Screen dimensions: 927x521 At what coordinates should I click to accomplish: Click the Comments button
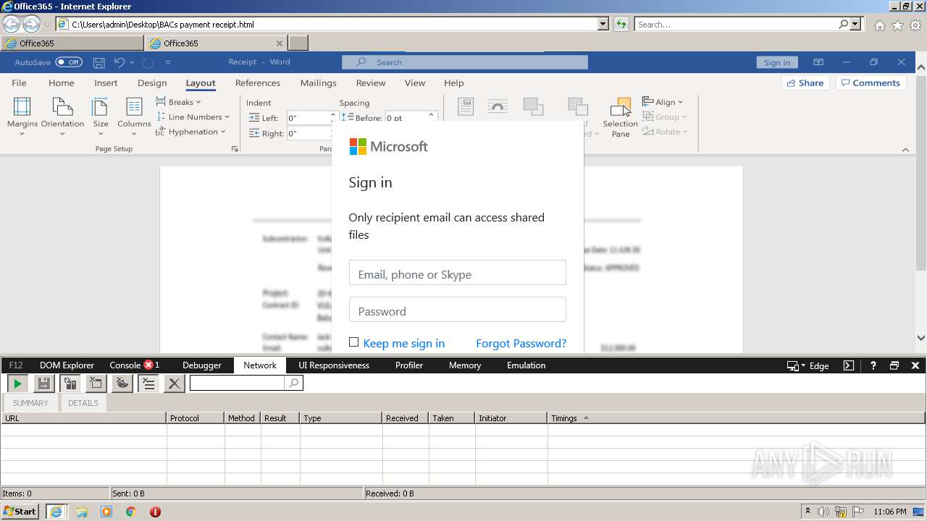pyautogui.click(x=872, y=82)
